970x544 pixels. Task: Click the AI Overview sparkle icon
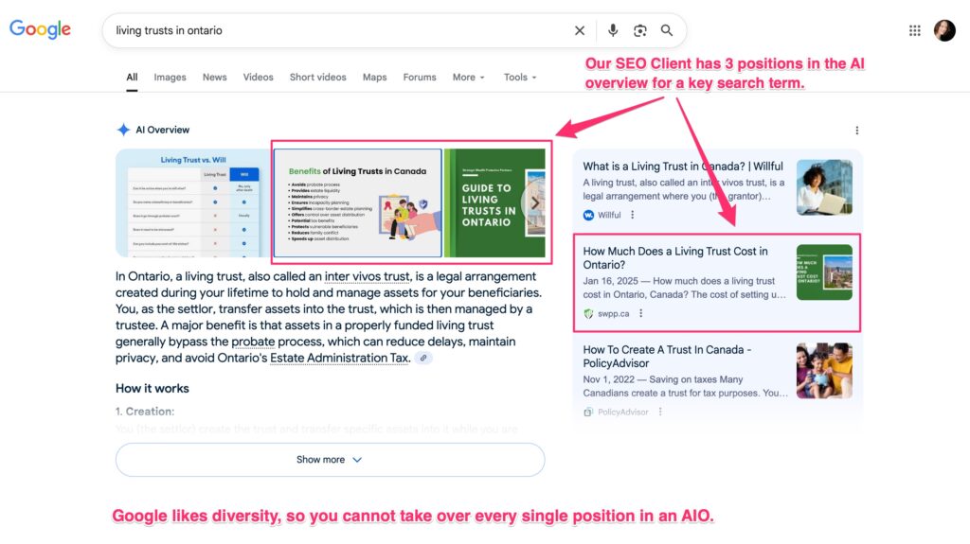point(123,130)
